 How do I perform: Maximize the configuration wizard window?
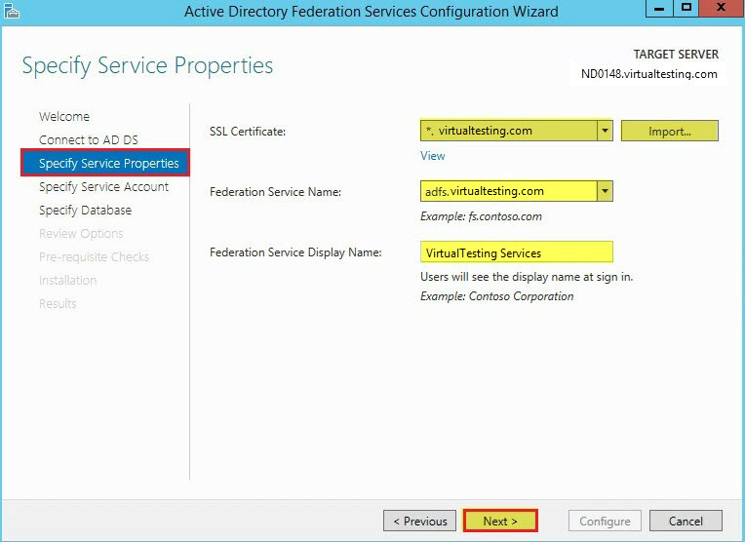tap(686, 8)
